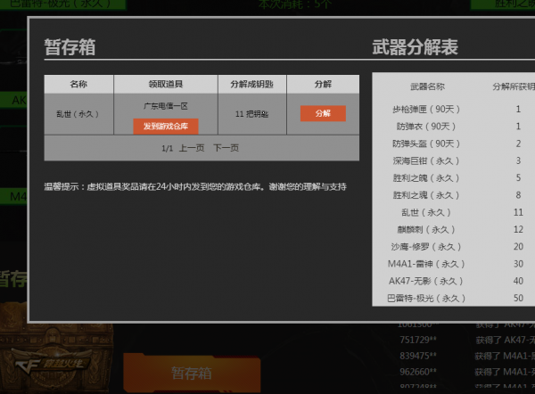Select winner entry 751729** in background list
The image size is (535, 394).
click(418, 340)
